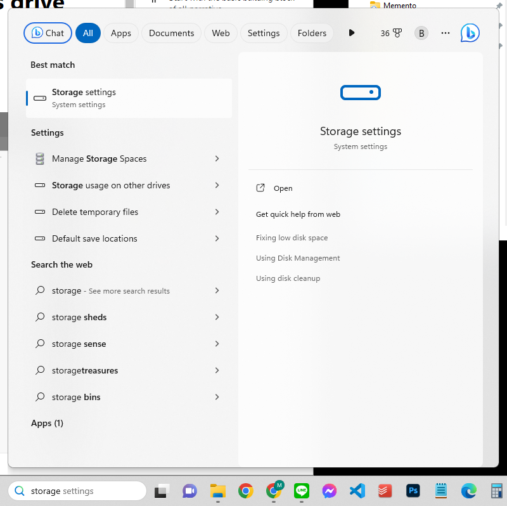Expand Manage Storage Spaces chevron
Viewport: 507px width, 506px height.
click(217, 159)
